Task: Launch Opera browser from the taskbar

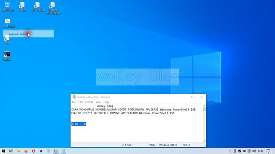Action: click(x=34, y=151)
